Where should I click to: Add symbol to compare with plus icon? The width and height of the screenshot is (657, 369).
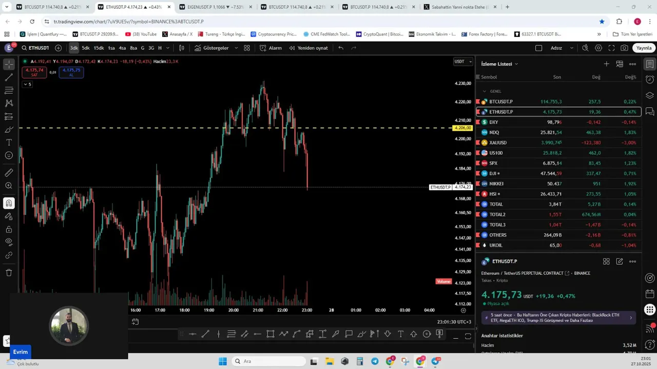[x=58, y=48]
